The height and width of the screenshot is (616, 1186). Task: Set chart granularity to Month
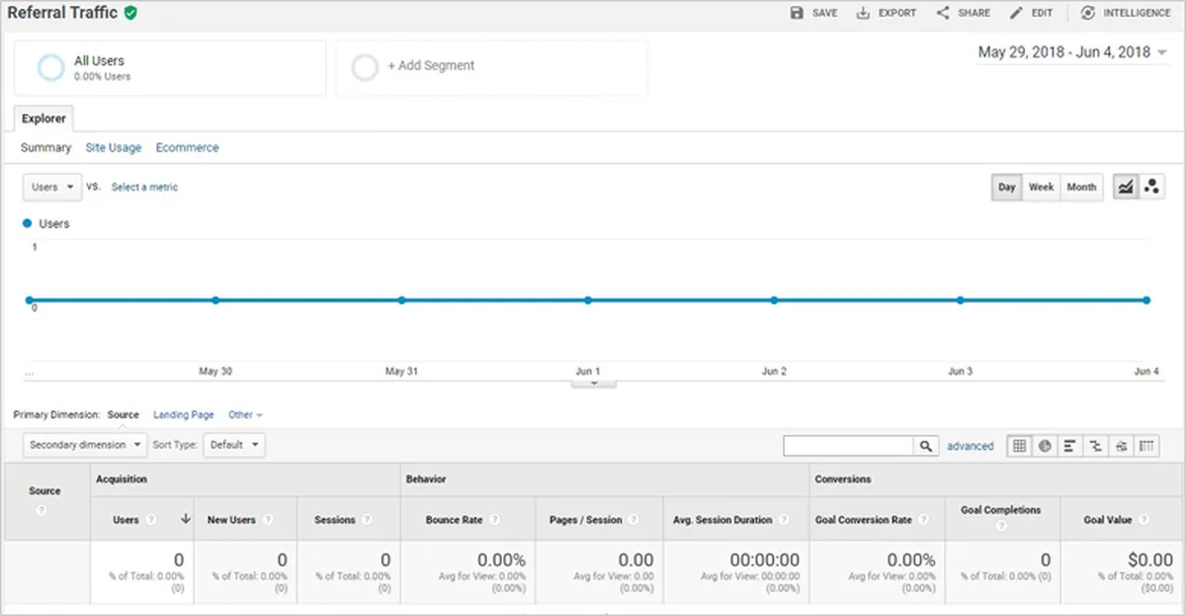(x=1081, y=187)
